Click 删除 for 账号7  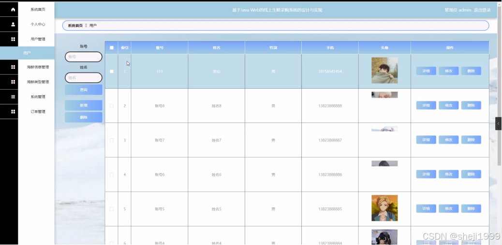coord(471,139)
